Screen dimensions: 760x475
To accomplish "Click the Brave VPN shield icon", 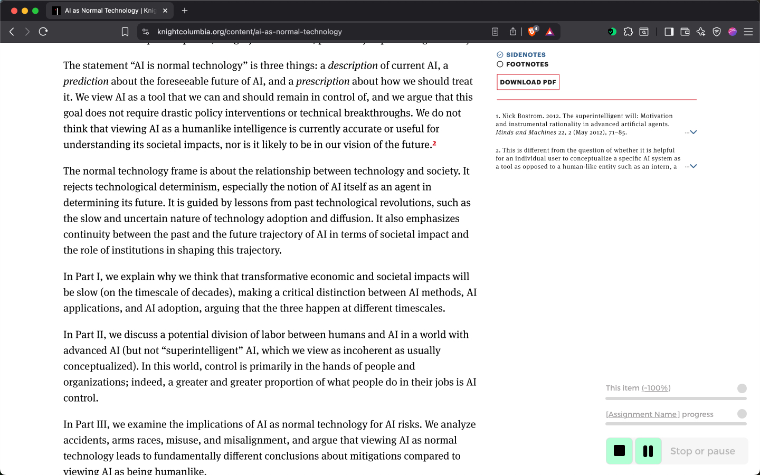I will point(717,32).
